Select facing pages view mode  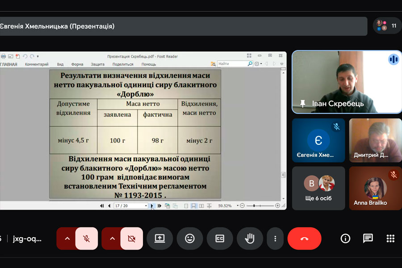pos(201,205)
